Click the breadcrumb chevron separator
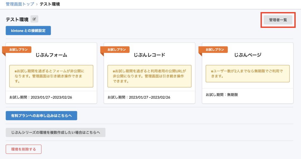 point(37,4)
